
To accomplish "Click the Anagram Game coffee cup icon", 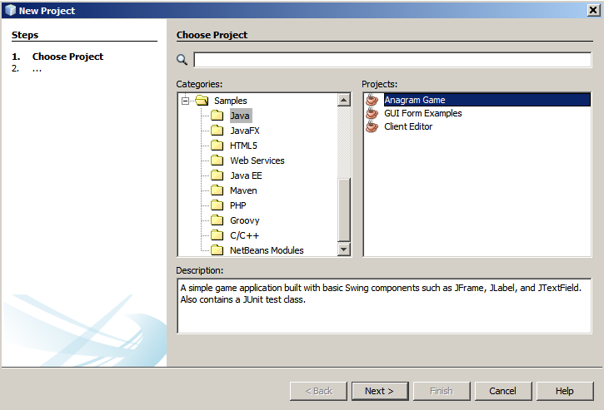I will tap(372, 100).
